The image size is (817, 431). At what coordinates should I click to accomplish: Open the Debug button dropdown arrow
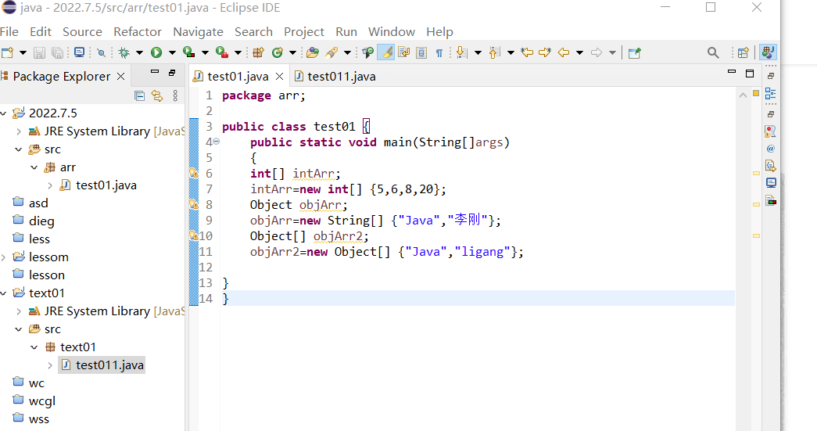point(140,52)
